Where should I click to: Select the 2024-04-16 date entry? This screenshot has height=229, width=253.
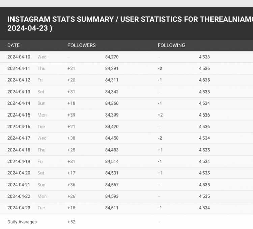19,126
